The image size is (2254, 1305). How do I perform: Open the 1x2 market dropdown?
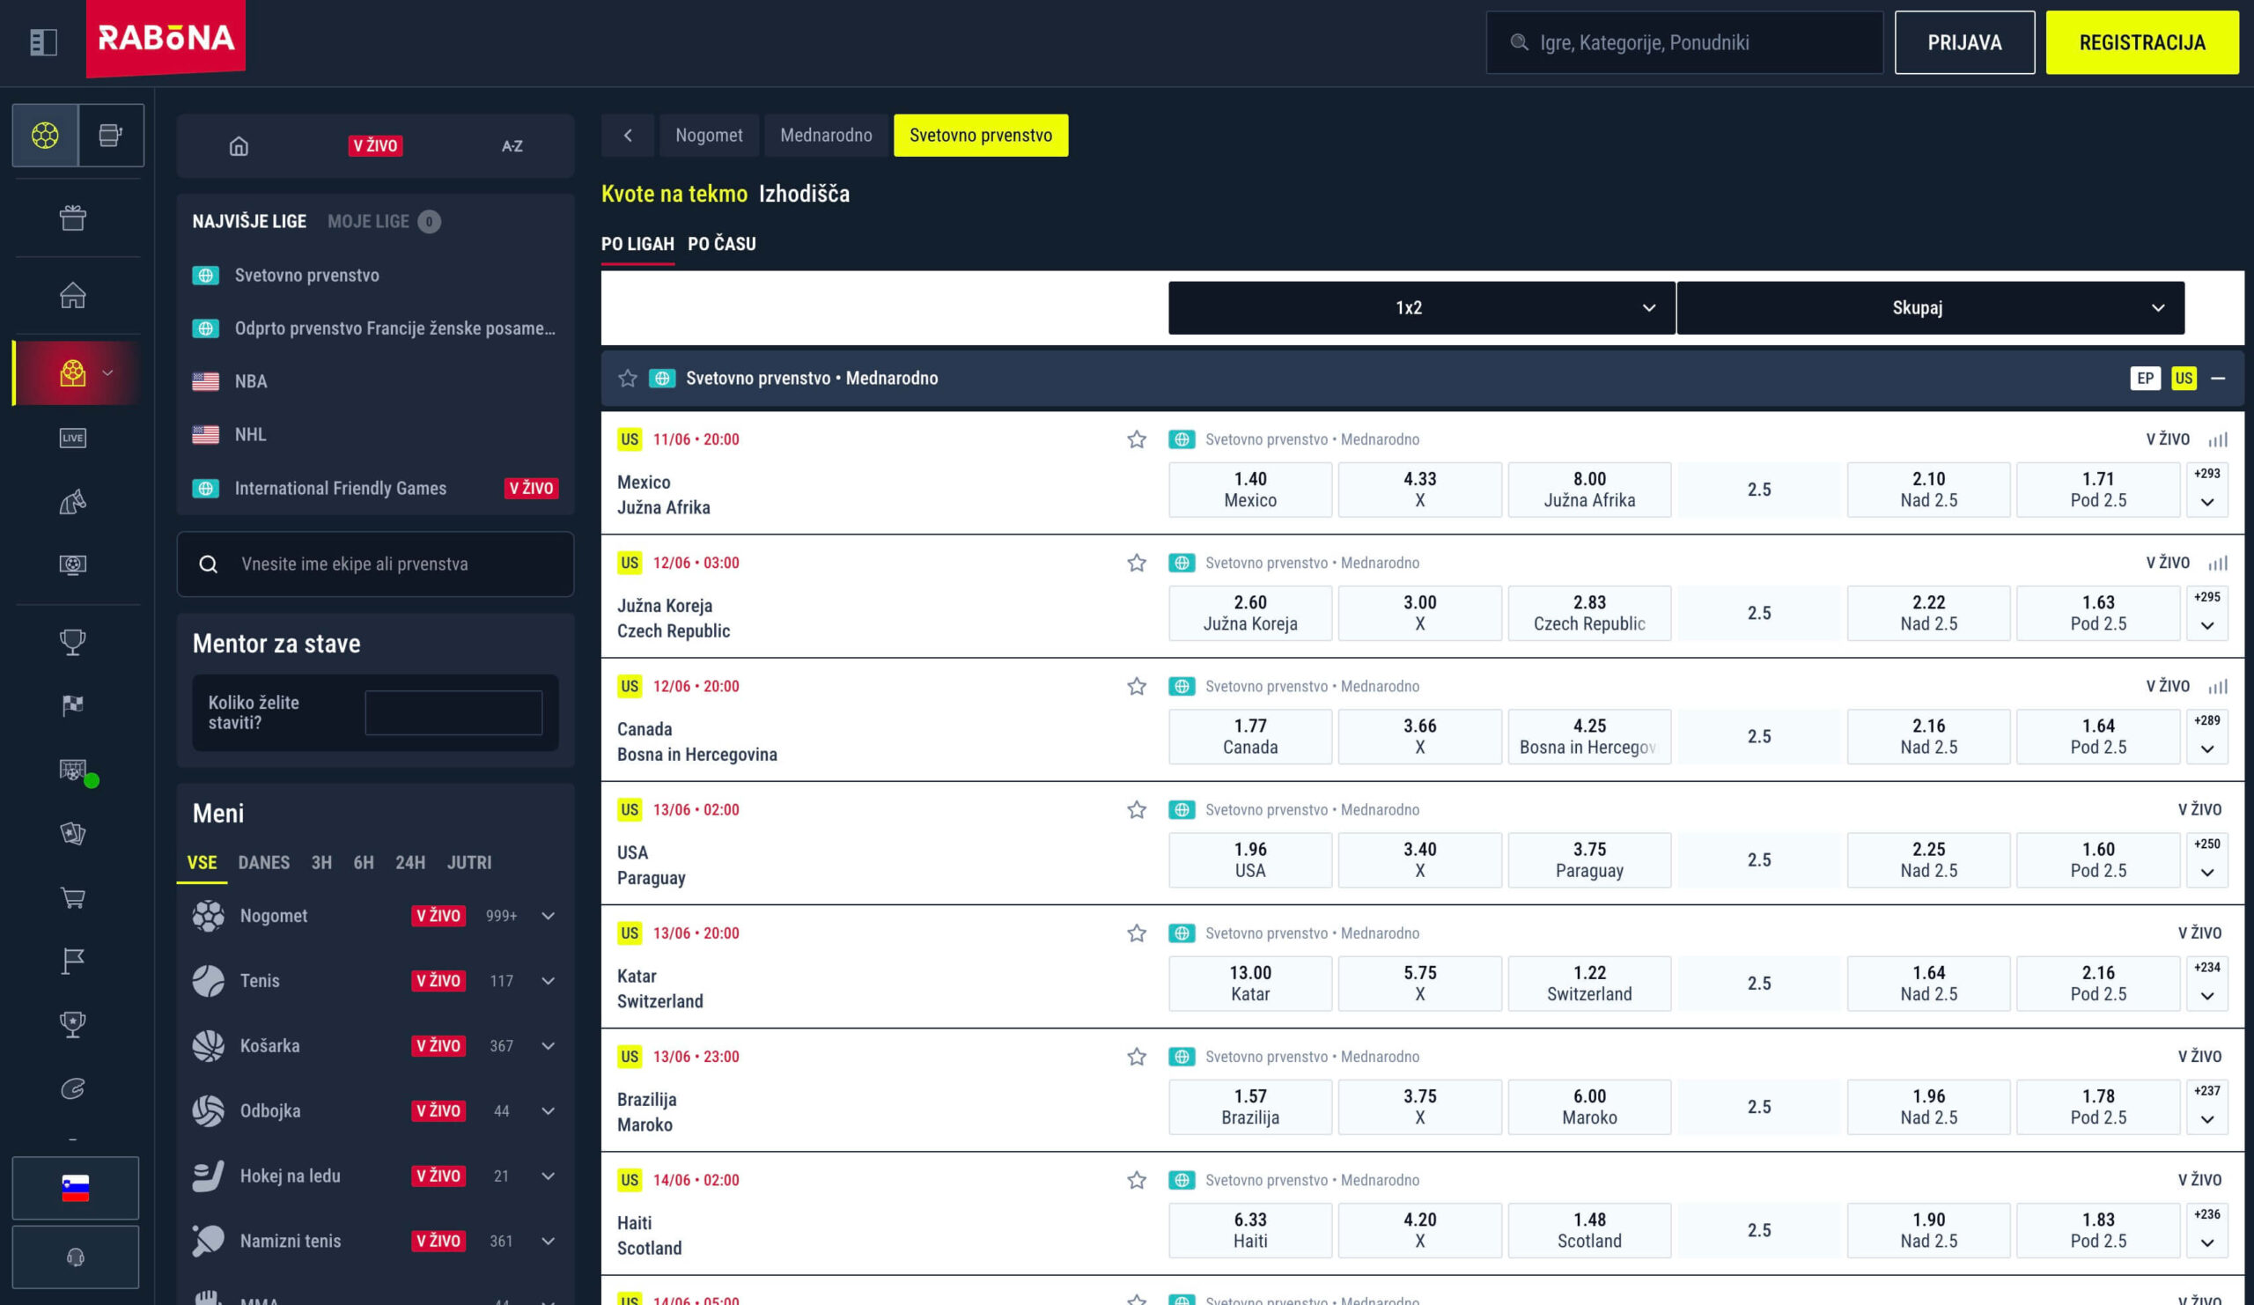point(1421,307)
